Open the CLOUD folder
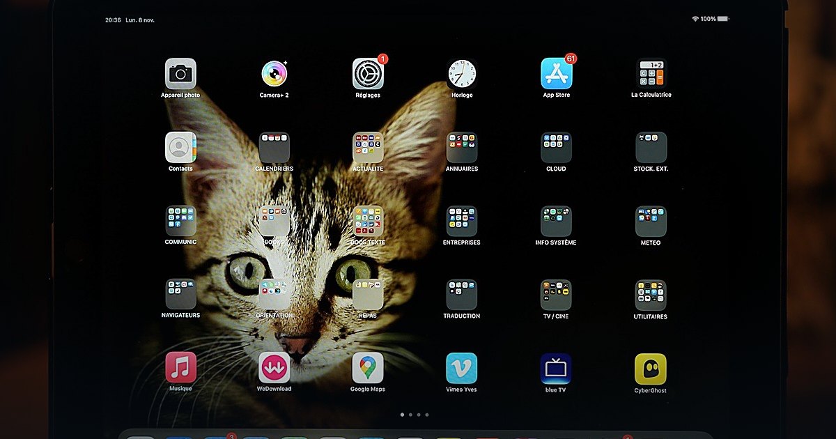The width and height of the screenshot is (836, 439). [556, 148]
